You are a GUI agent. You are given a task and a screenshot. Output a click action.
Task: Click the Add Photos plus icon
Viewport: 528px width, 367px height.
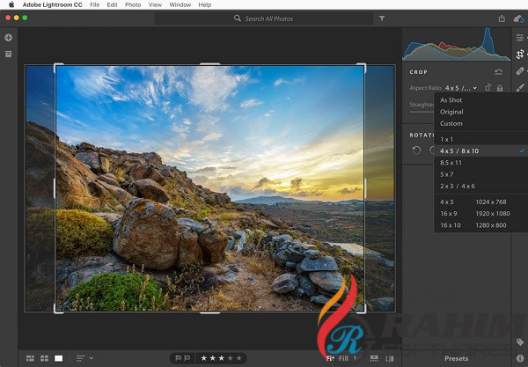(9, 38)
